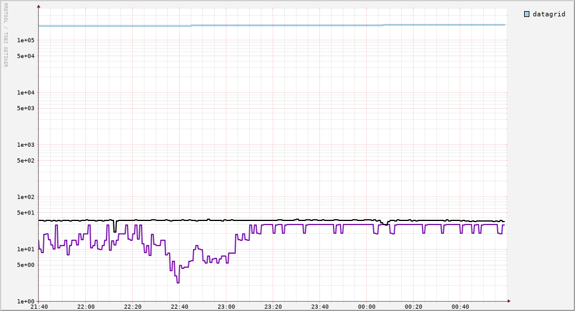Click the 22:20 time axis label
This screenshot has height=311, width=575.
(x=133, y=307)
